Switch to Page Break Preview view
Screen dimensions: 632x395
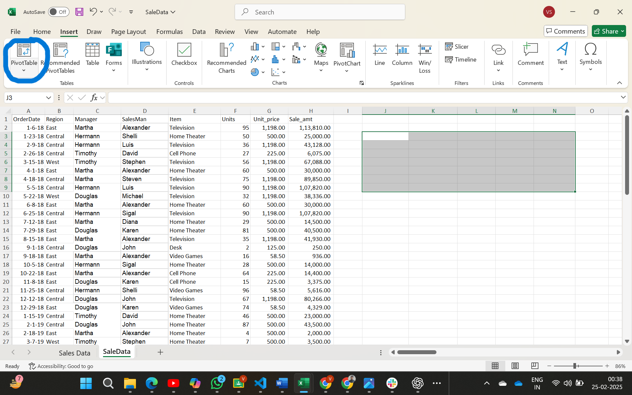tap(534, 366)
